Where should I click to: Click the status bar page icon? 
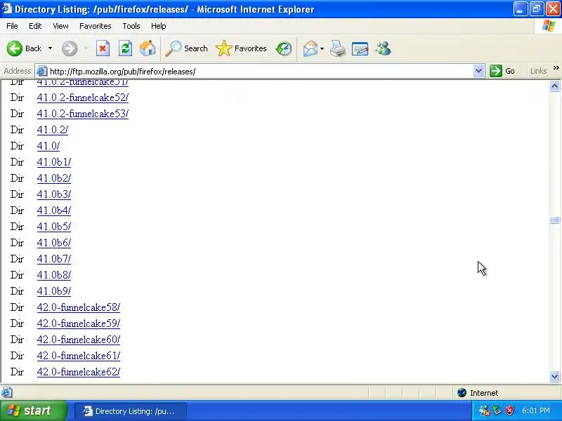7,393
